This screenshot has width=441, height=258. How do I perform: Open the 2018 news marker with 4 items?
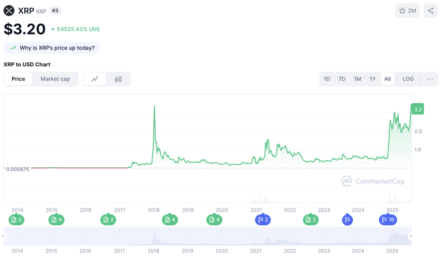[x=170, y=220]
